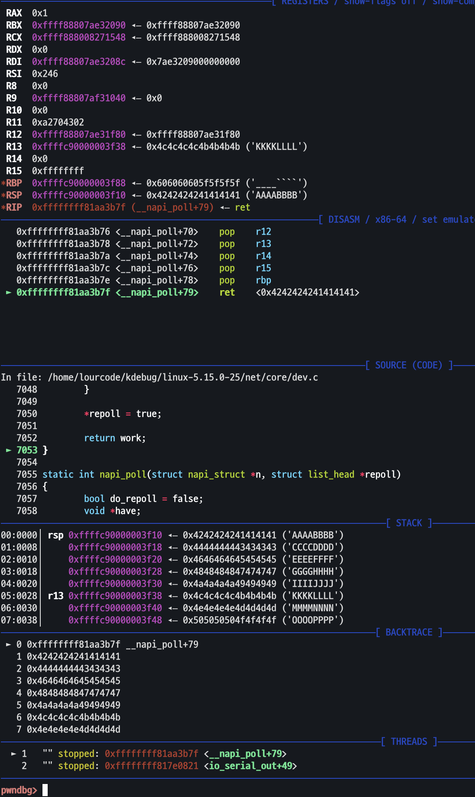Click stack entry 06:0030 with 'MMMMNNNN'

[172, 608]
